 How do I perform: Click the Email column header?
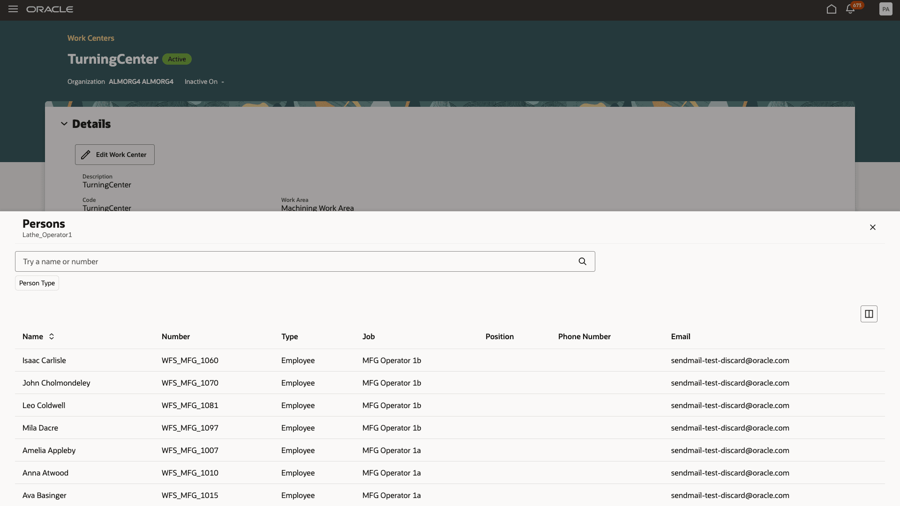[x=680, y=336]
